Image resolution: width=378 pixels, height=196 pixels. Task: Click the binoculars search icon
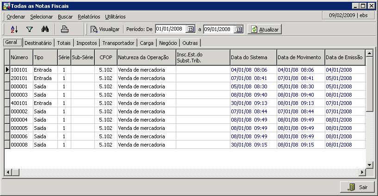(45, 29)
